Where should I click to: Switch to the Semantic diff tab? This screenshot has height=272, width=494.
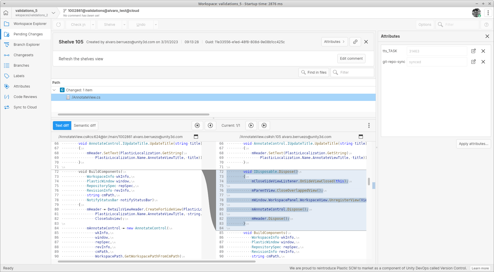click(x=85, y=125)
